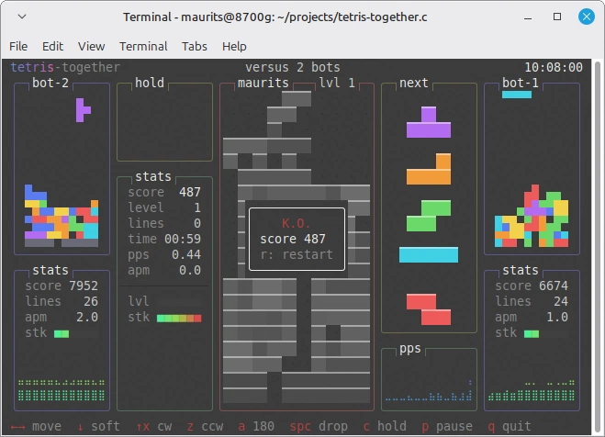Screen dimensions: 605x437
Task: Click the bot-2 green activity graph
Action: [62, 390]
